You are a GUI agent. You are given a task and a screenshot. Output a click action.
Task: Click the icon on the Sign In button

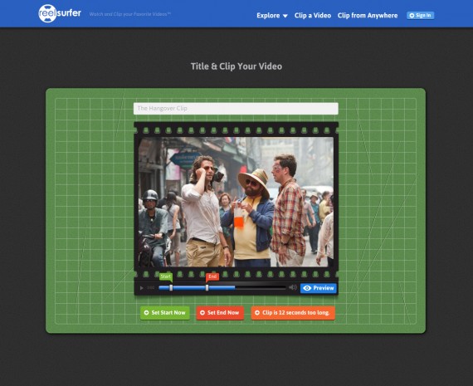click(412, 16)
